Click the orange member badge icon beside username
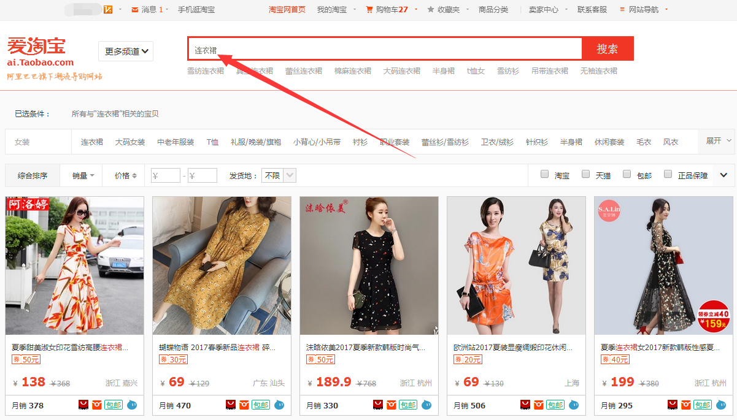The height and width of the screenshot is (420, 737). (x=109, y=9)
